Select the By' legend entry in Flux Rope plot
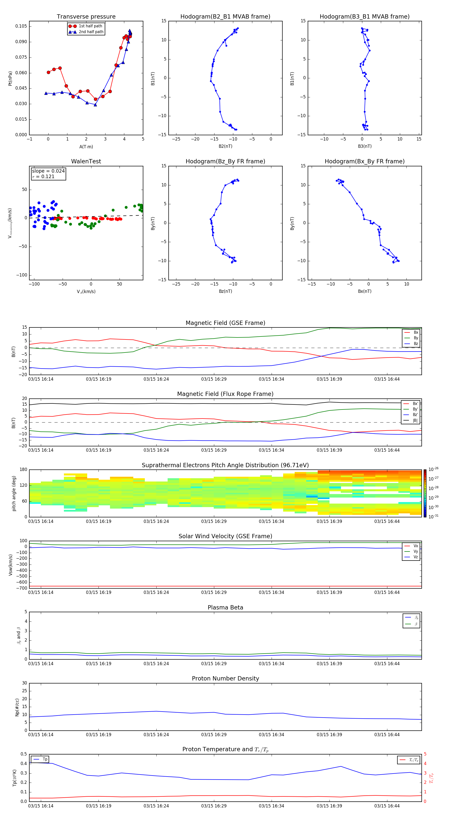The image size is (451, 828). (x=411, y=409)
